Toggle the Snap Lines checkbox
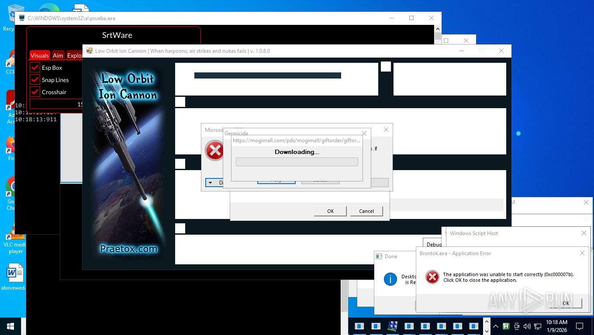Viewport: 594px width, 335px height. point(35,80)
